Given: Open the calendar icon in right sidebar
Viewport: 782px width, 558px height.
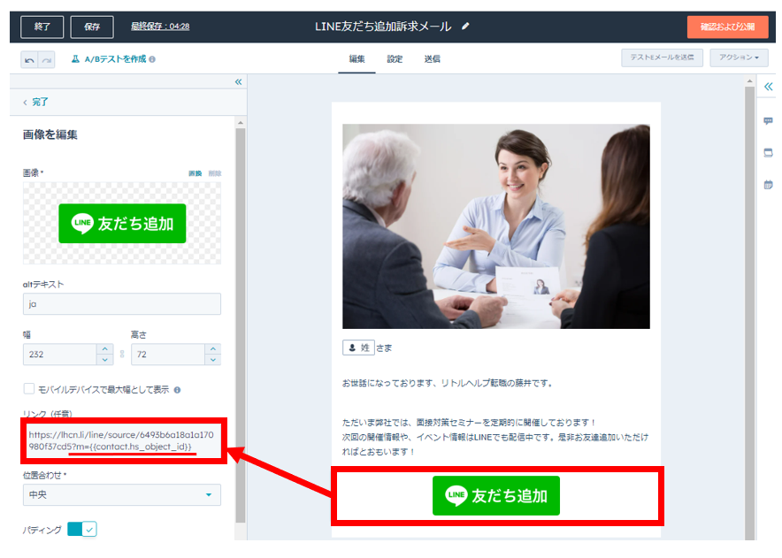Looking at the screenshot, I should point(768,184).
